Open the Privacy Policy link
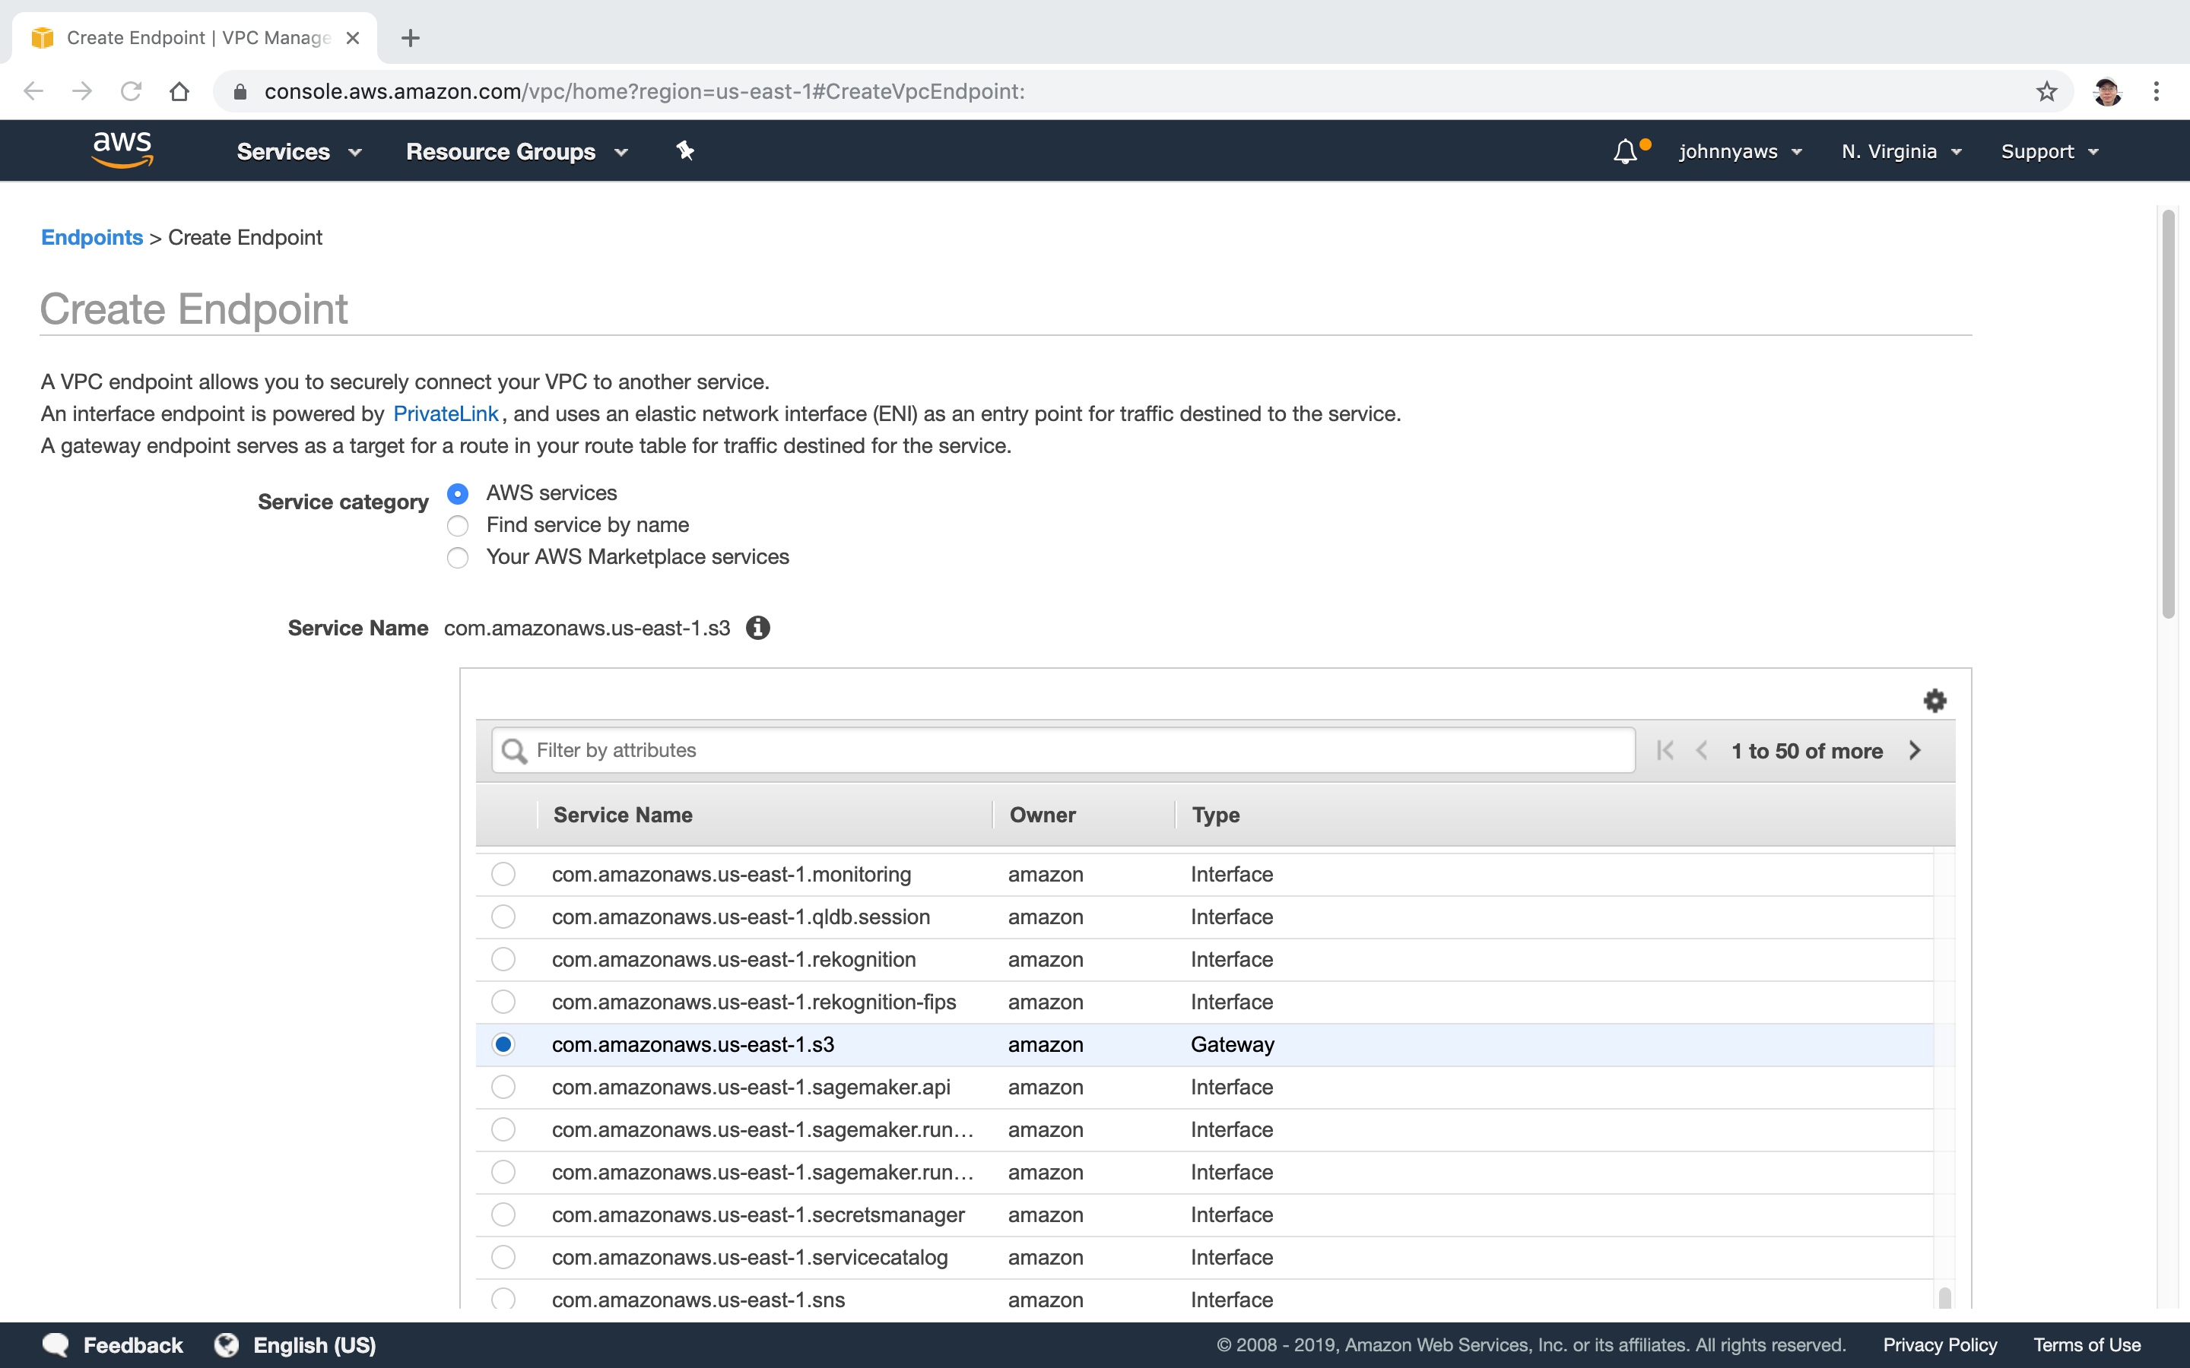2190x1368 pixels. (1941, 1345)
